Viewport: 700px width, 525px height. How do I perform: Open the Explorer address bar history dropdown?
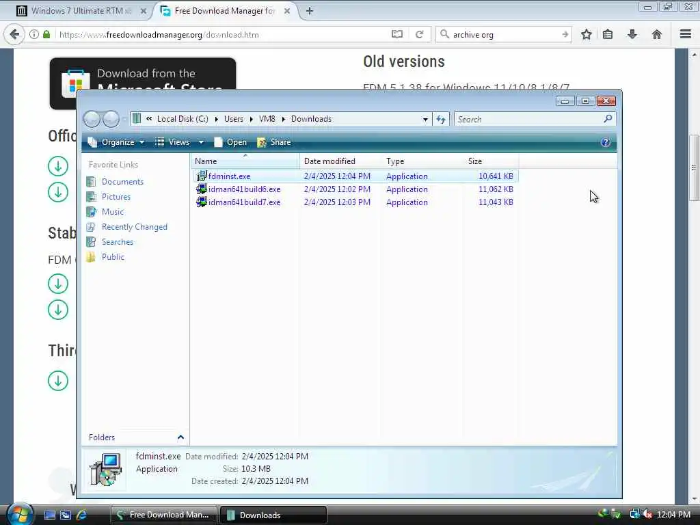425,119
